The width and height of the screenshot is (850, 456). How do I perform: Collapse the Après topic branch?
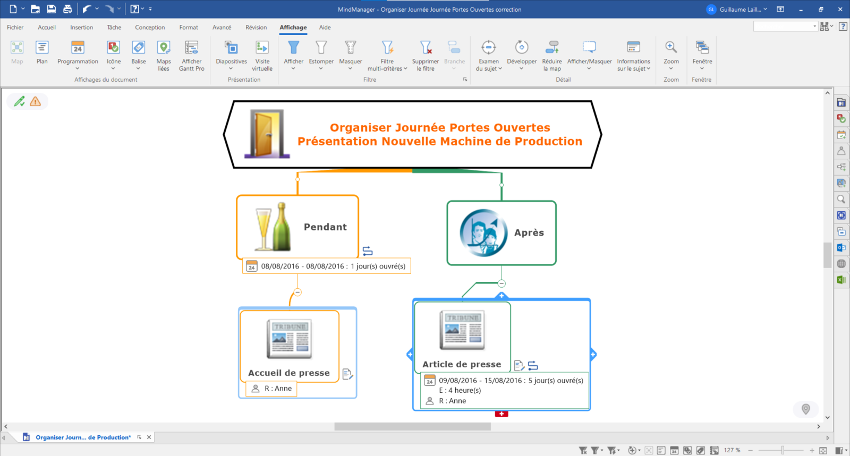501,283
